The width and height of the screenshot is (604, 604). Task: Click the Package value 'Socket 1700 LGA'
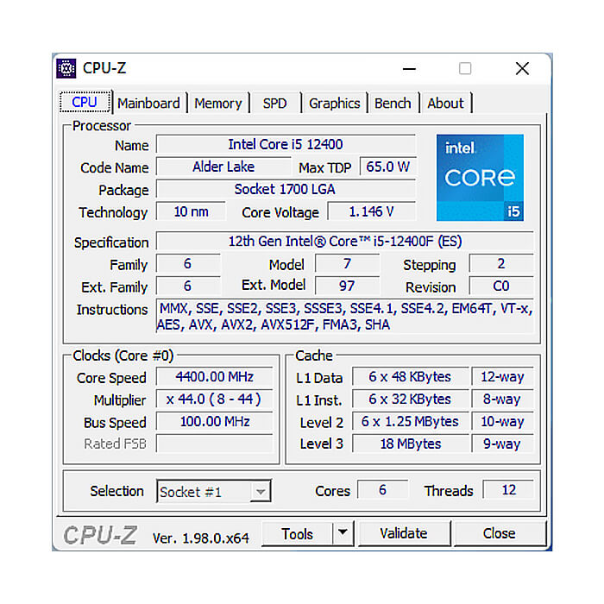286,189
